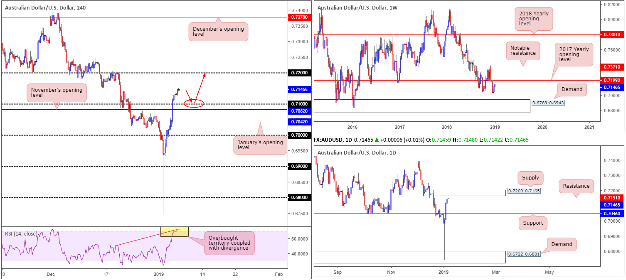Image resolution: width=626 pixels, height=280 pixels.
Task: Select the 0.7203-0.7165 supply zone label
Action: tap(524, 192)
